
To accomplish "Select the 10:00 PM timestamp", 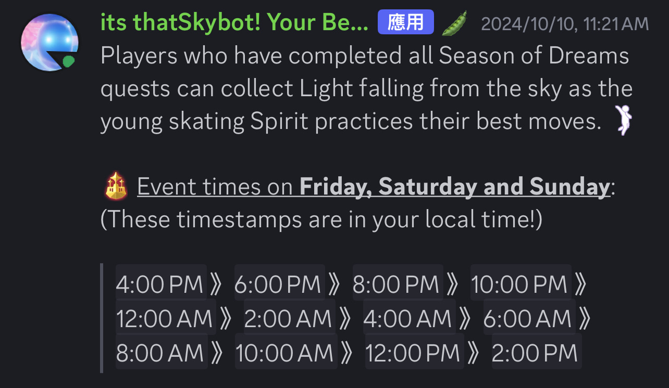I will coord(521,283).
